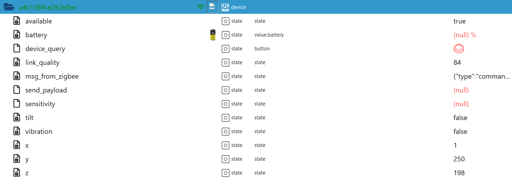The height and width of the screenshot is (179, 512).
Task: Click the state icon in the link_quality row
Action: pyautogui.click(x=225, y=62)
